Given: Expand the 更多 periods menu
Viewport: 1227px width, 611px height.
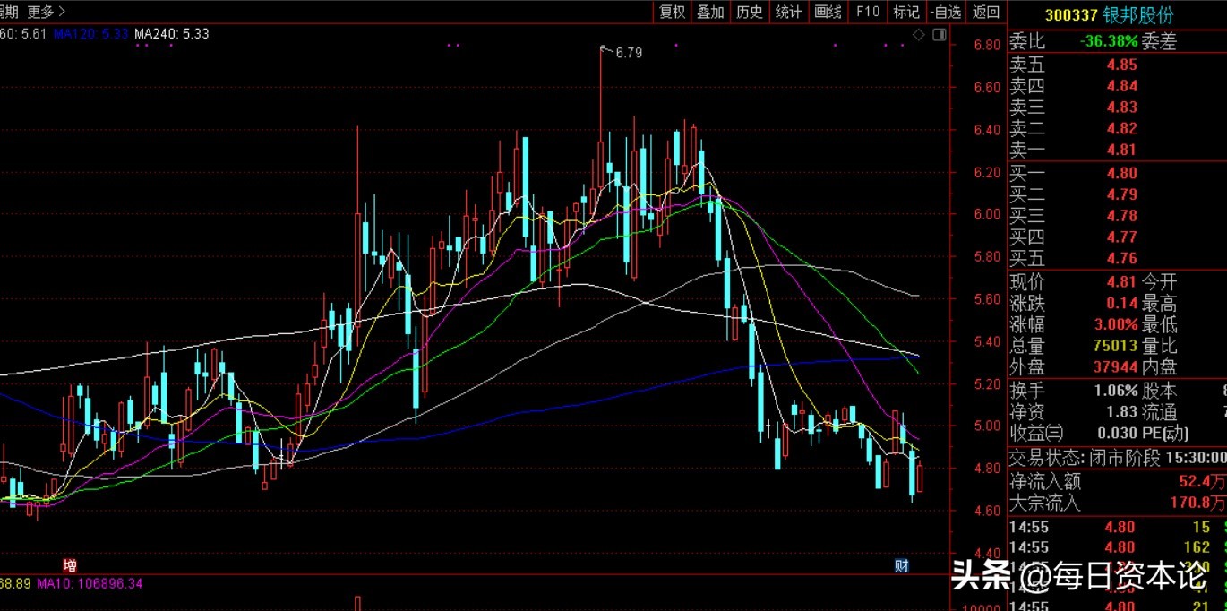Looking at the screenshot, I should coord(47,12).
